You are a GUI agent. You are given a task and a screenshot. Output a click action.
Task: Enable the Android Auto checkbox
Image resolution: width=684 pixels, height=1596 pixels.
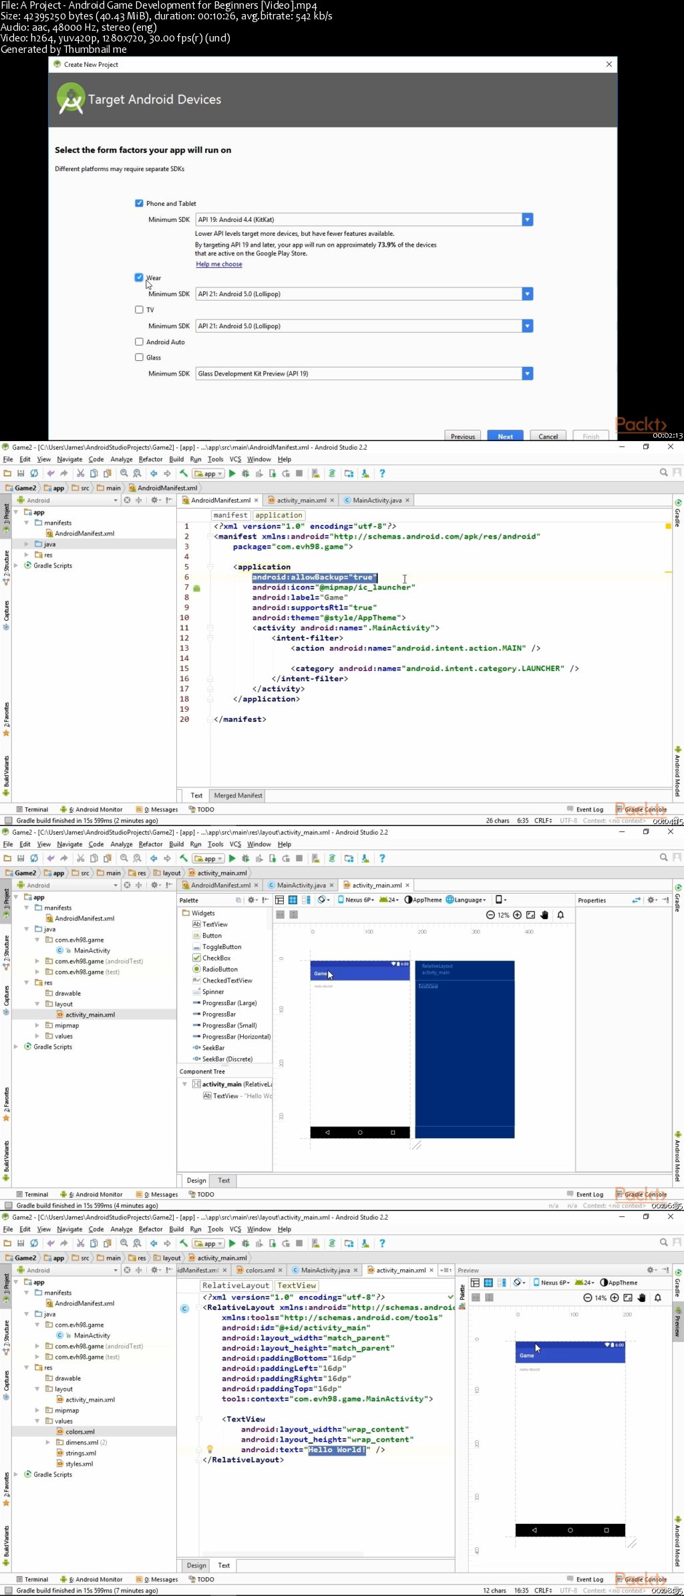click(x=139, y=342)
